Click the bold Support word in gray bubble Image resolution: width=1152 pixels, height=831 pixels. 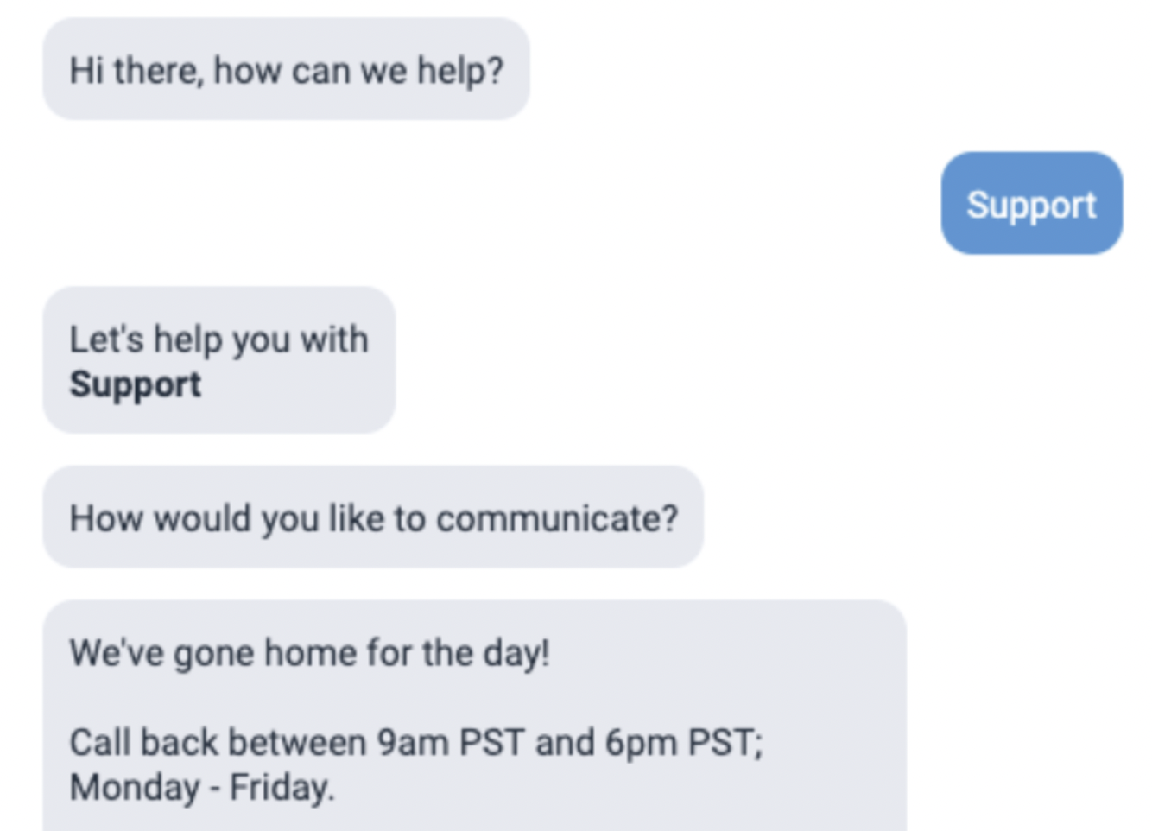[136, 384]
